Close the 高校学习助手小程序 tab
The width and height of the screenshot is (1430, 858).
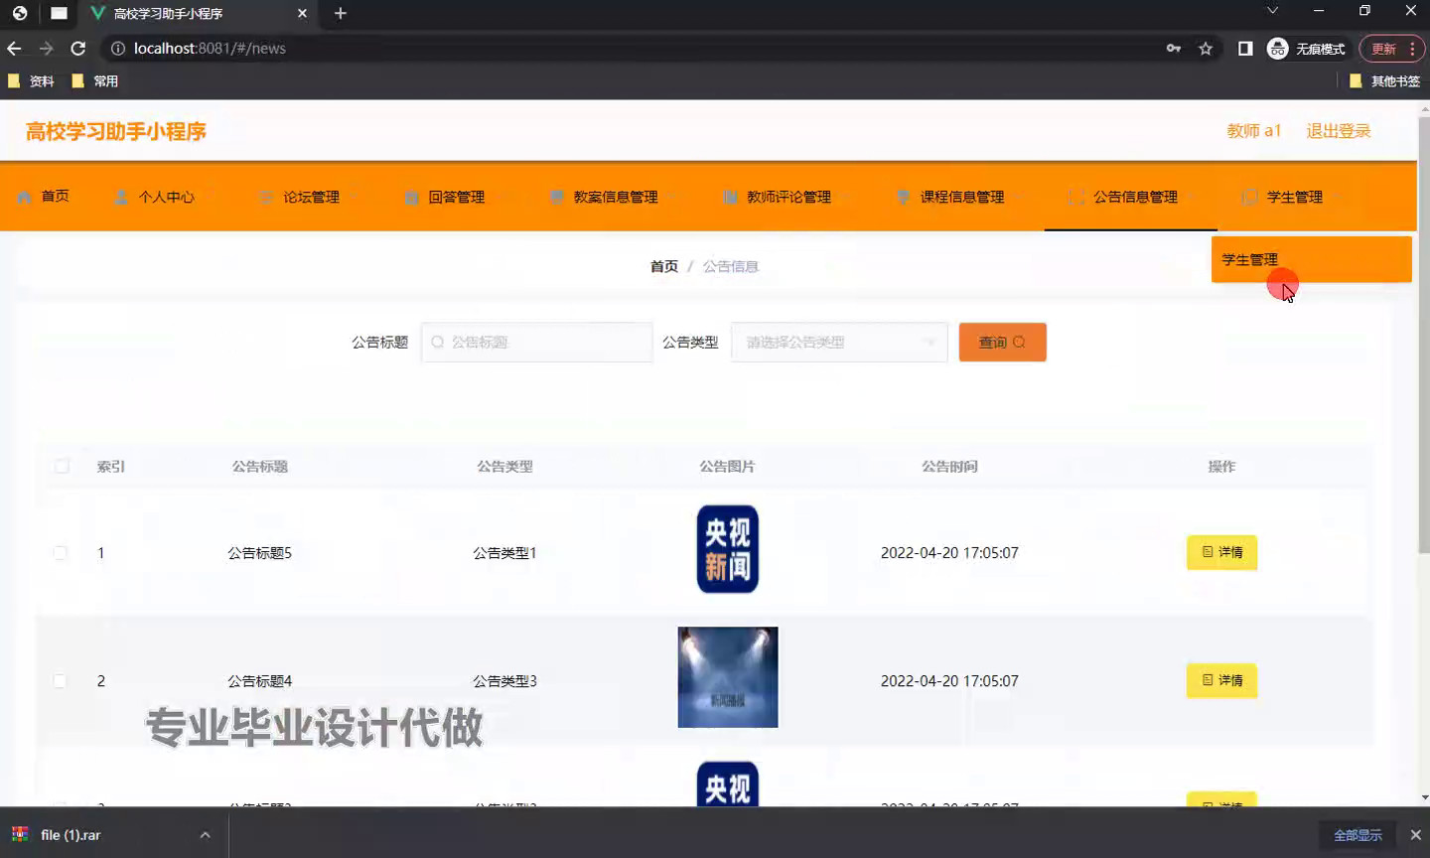pos(302,13)
